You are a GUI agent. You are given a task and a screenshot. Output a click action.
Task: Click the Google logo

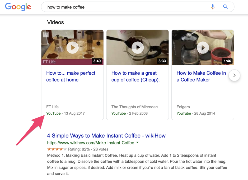(18, 7)
